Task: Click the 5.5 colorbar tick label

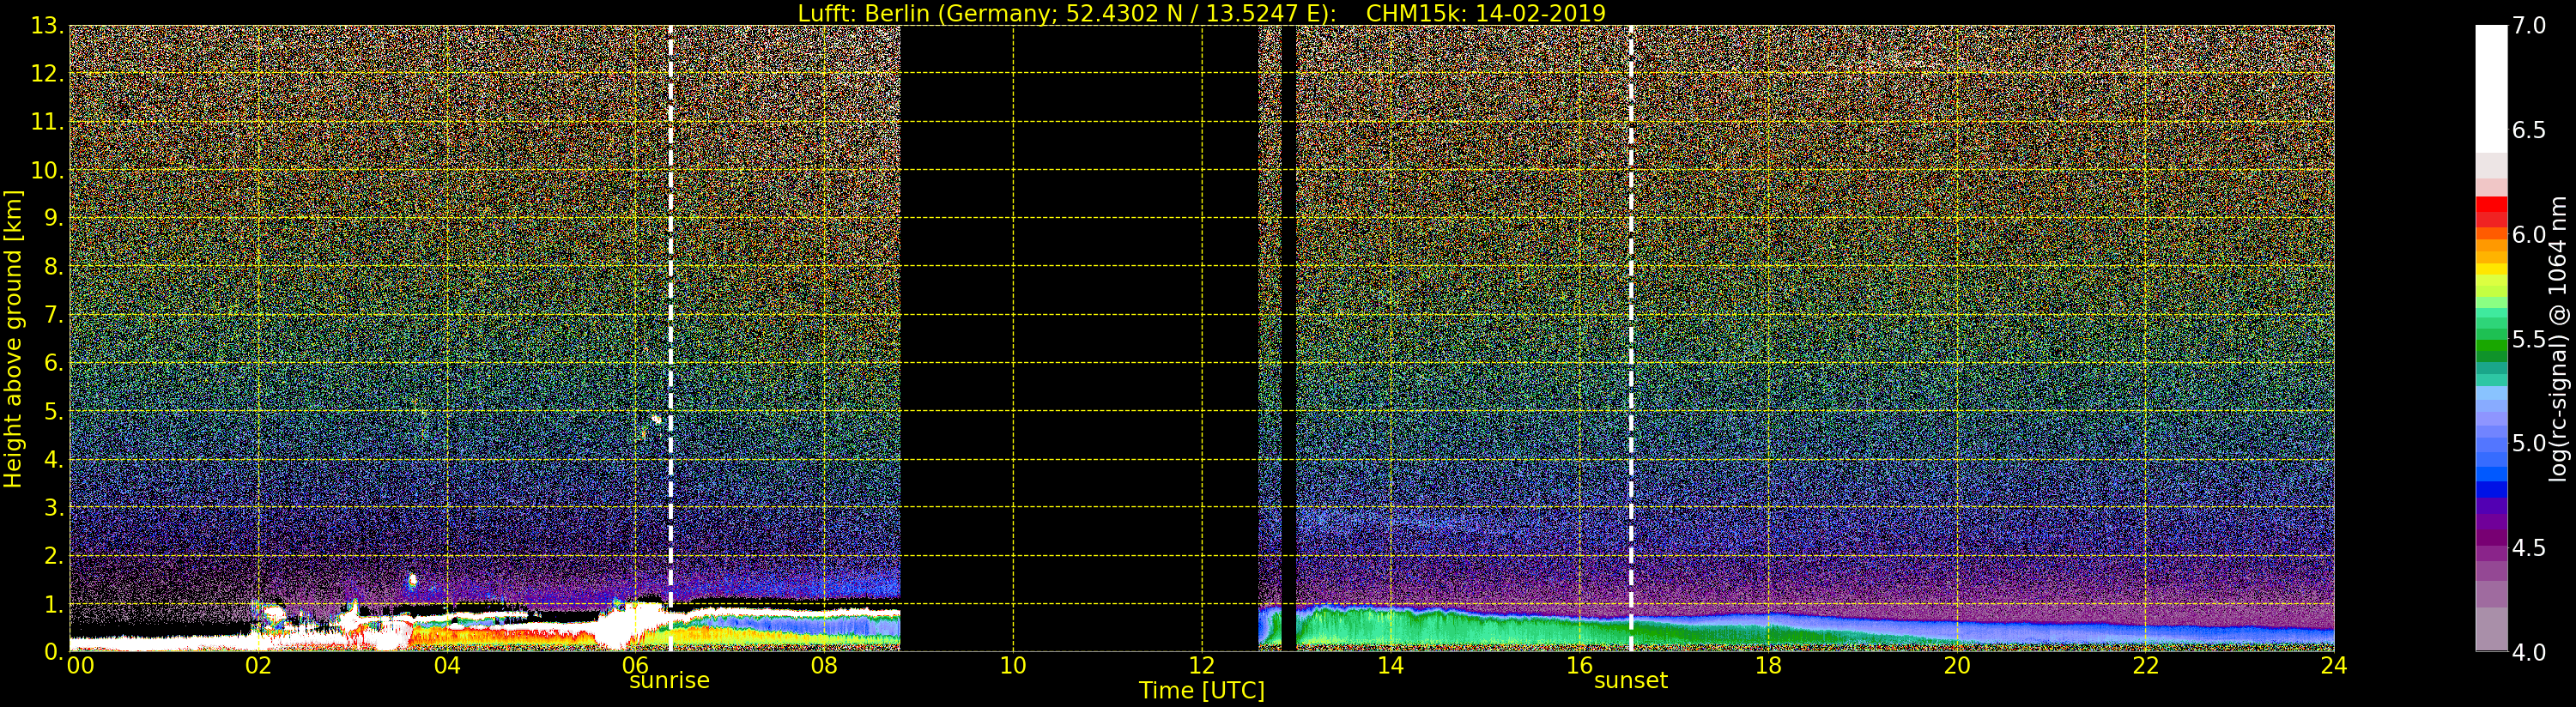Action: coord(2528,340)
